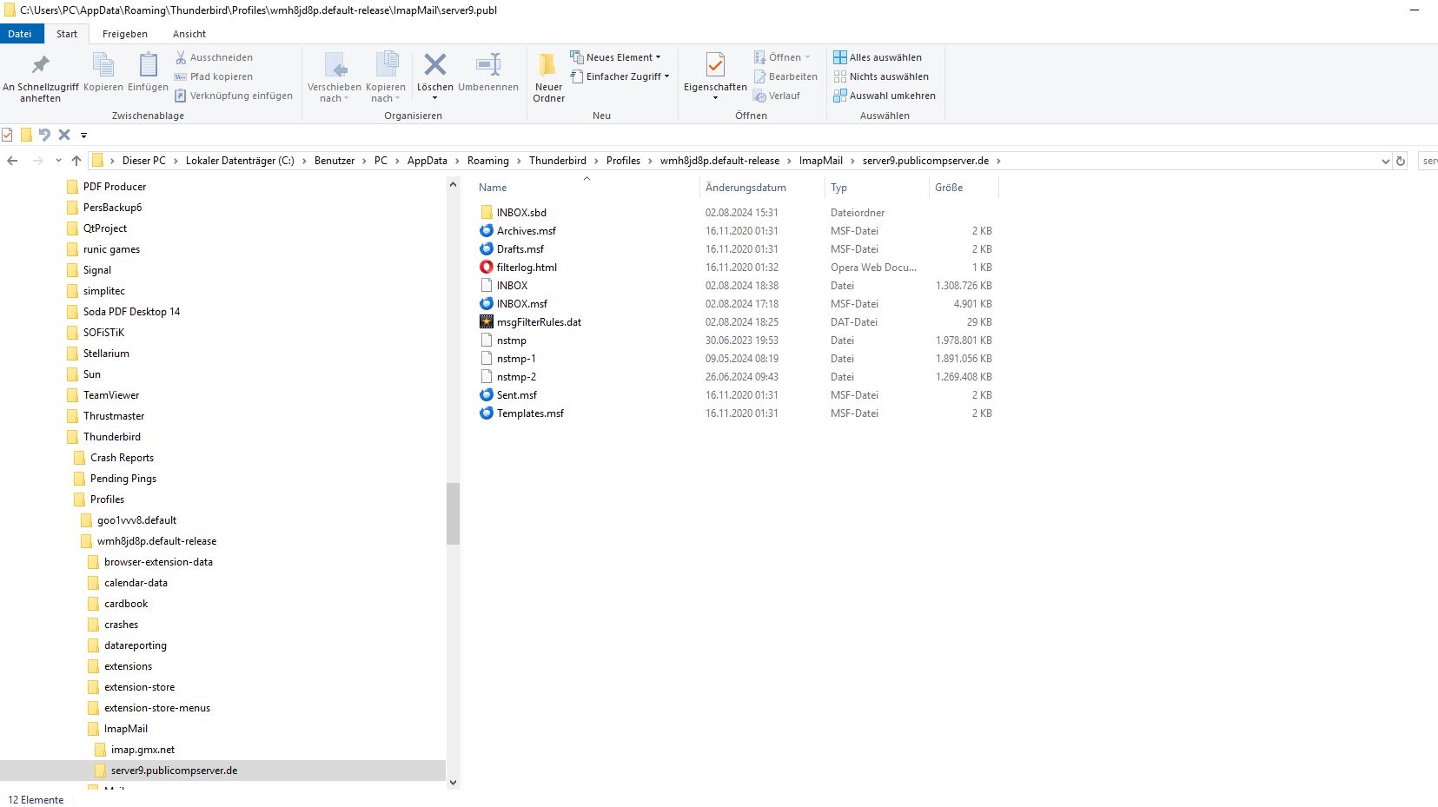Refresh the folder via address bar button
Image resolution: width=1438 pixels, height=807 pixels.
[1401, 161]
